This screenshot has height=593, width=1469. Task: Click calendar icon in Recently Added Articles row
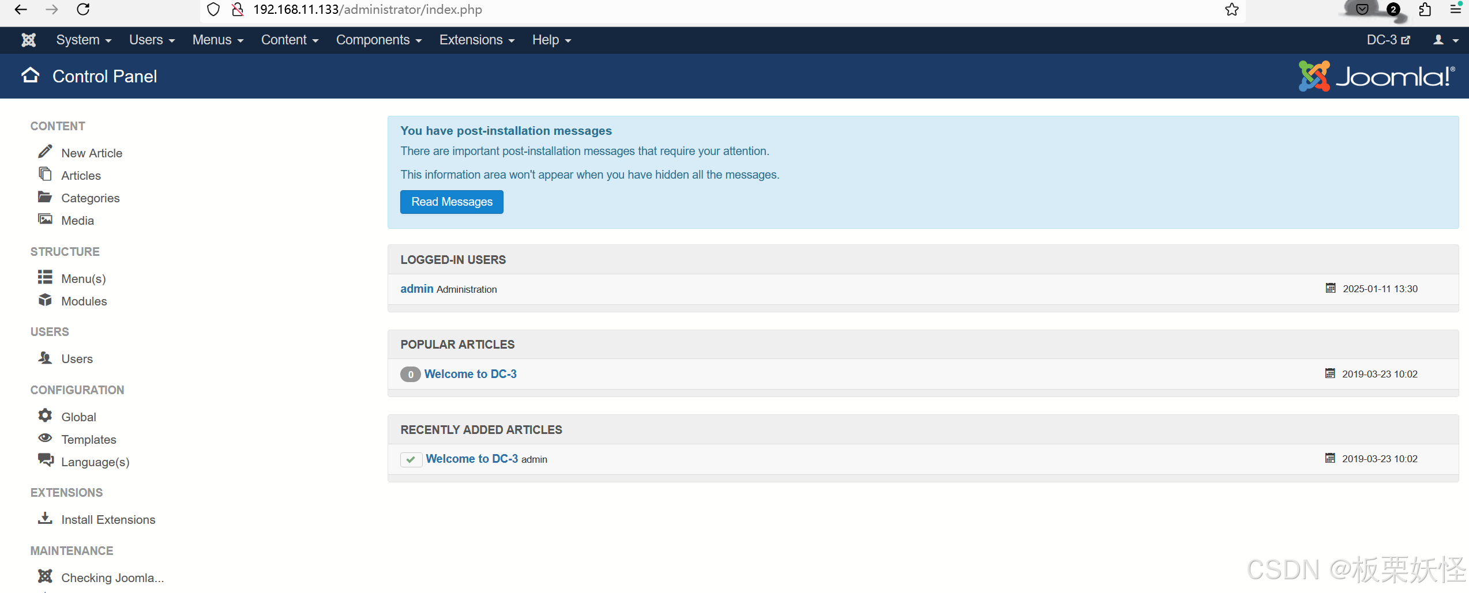click(x=1330, y=458)
